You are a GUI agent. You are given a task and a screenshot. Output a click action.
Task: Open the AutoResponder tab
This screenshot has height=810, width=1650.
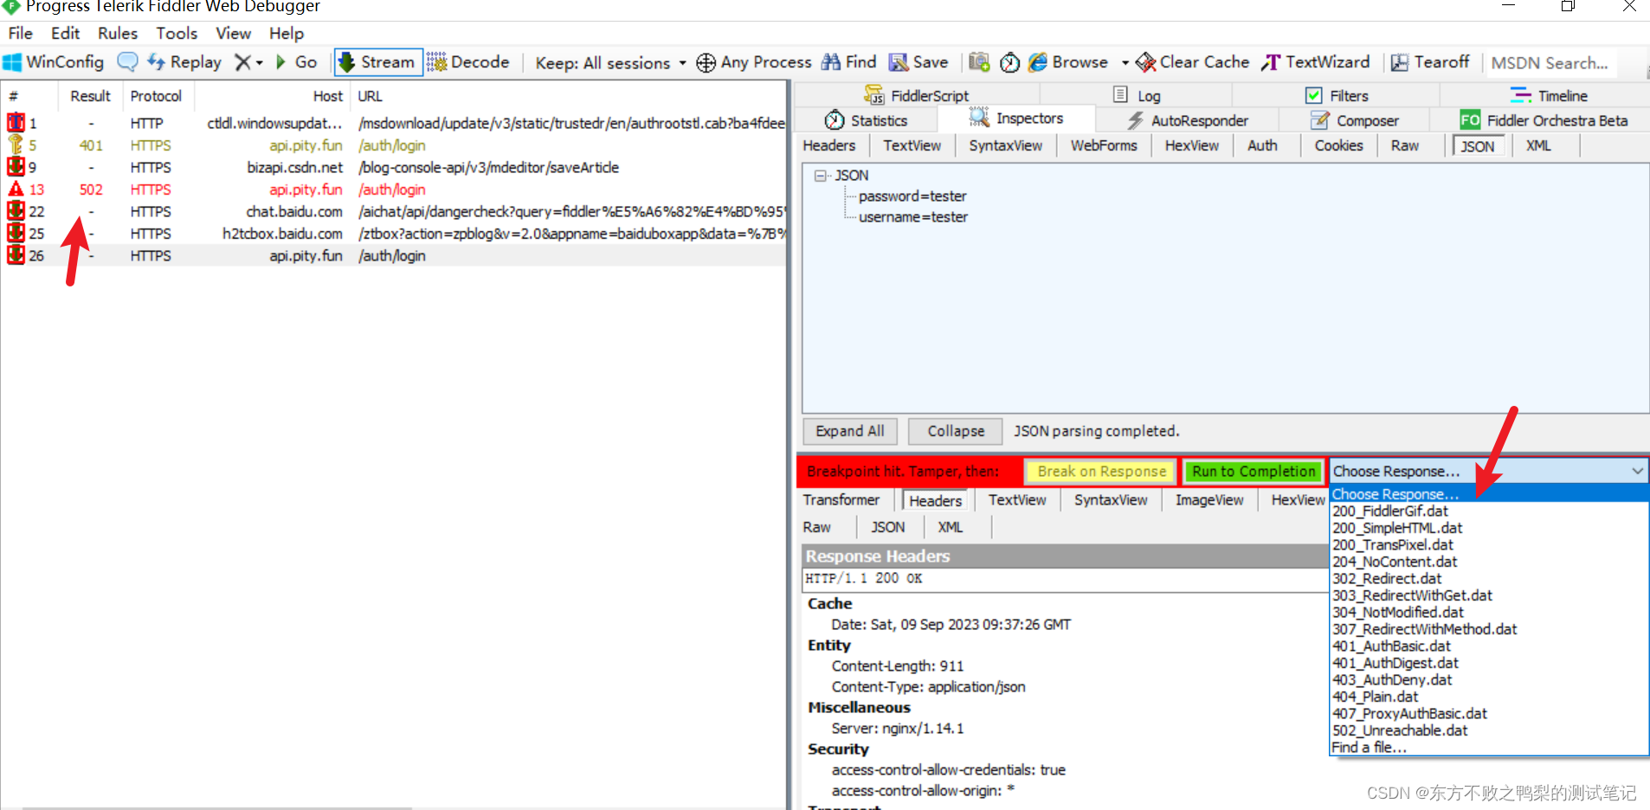pyautogui.click(x=1187, y=120)
